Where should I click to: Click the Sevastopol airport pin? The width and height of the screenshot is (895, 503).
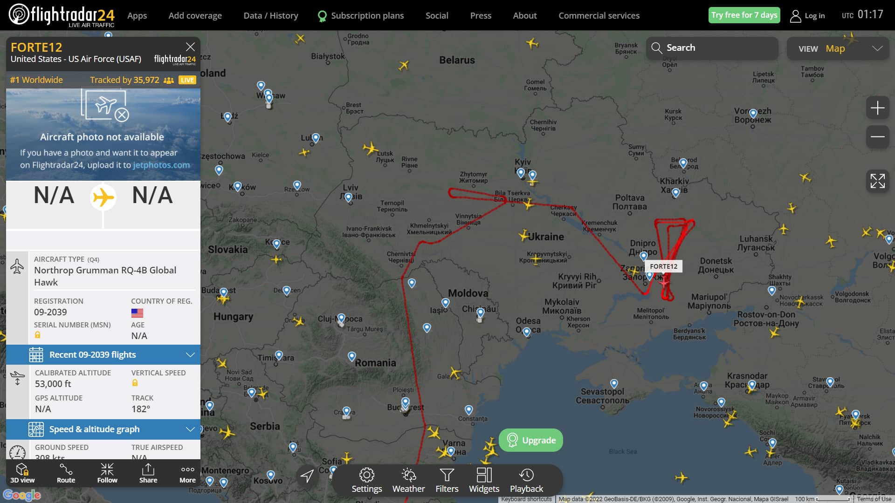(614, 384)
